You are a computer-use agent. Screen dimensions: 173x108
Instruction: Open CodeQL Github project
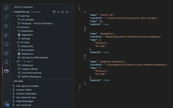(x=29, y=69)
